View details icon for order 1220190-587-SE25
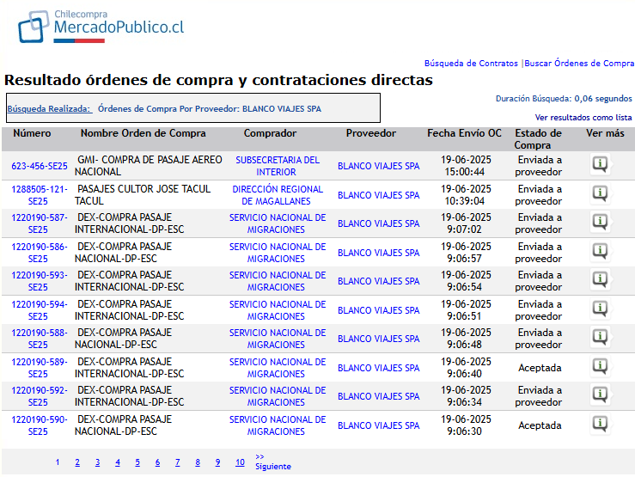The height and width of the screenshot is (477, 635). tap(601, 223)
